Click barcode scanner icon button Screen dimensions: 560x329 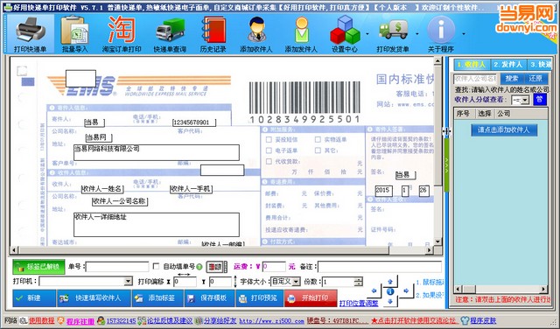215,267
